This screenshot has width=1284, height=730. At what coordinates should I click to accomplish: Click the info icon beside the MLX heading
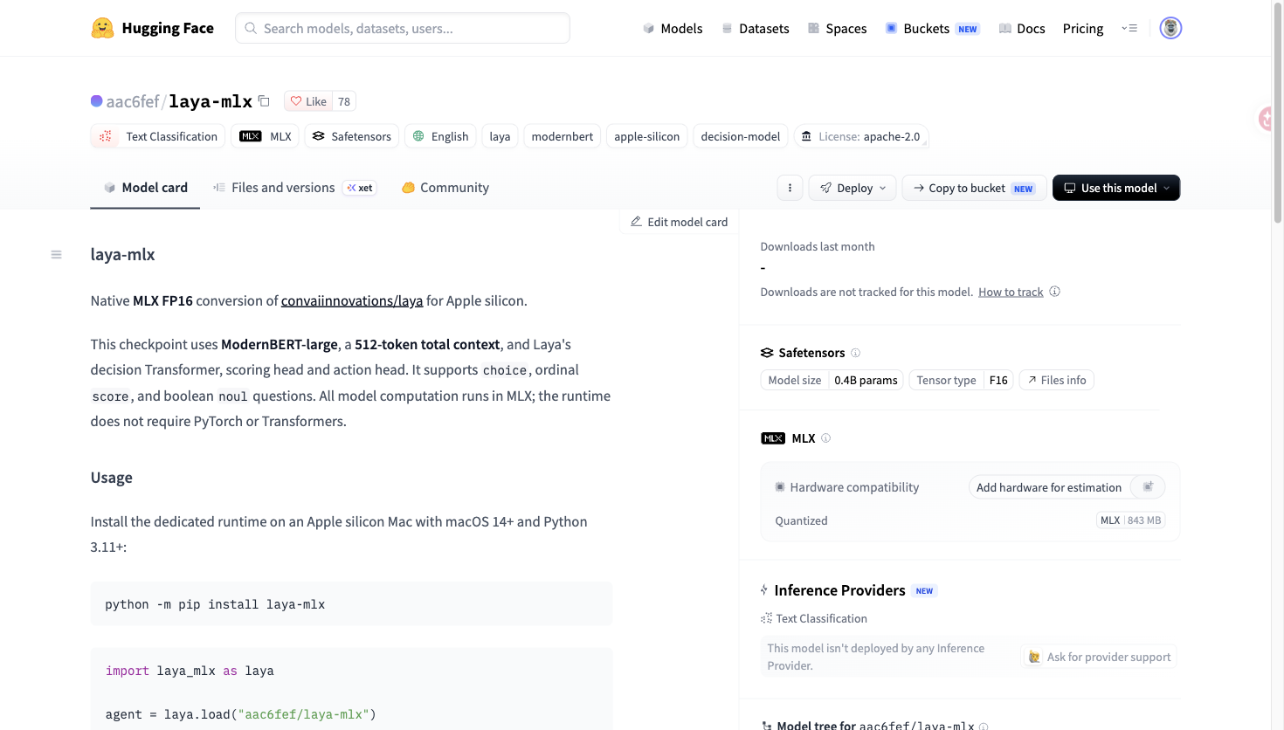(826, 438)
